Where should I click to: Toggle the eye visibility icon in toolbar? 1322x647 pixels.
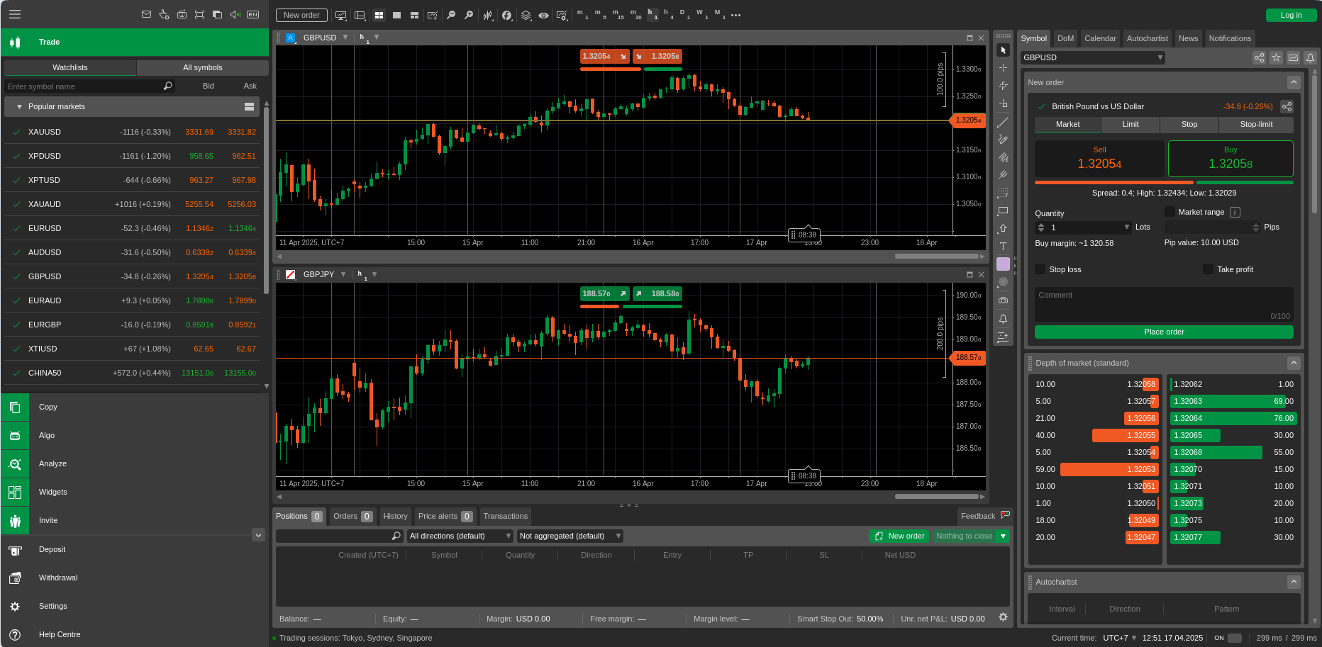tap(543, 15)
